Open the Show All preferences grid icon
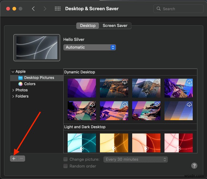 58,9
